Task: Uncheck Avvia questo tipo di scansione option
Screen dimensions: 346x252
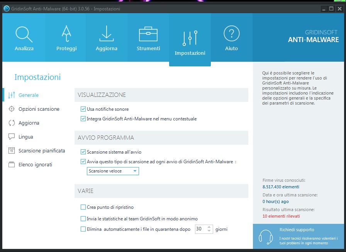Action: (83, 161)
